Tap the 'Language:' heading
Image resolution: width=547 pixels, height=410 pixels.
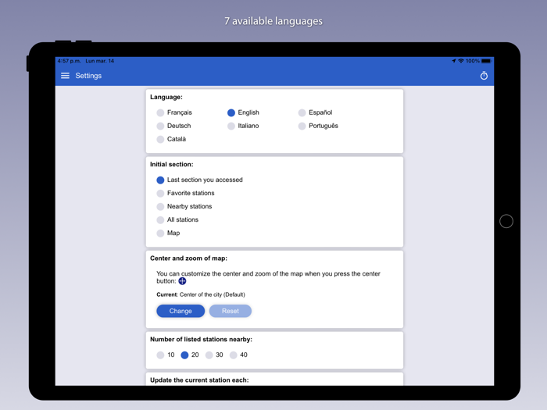point(166,97)
